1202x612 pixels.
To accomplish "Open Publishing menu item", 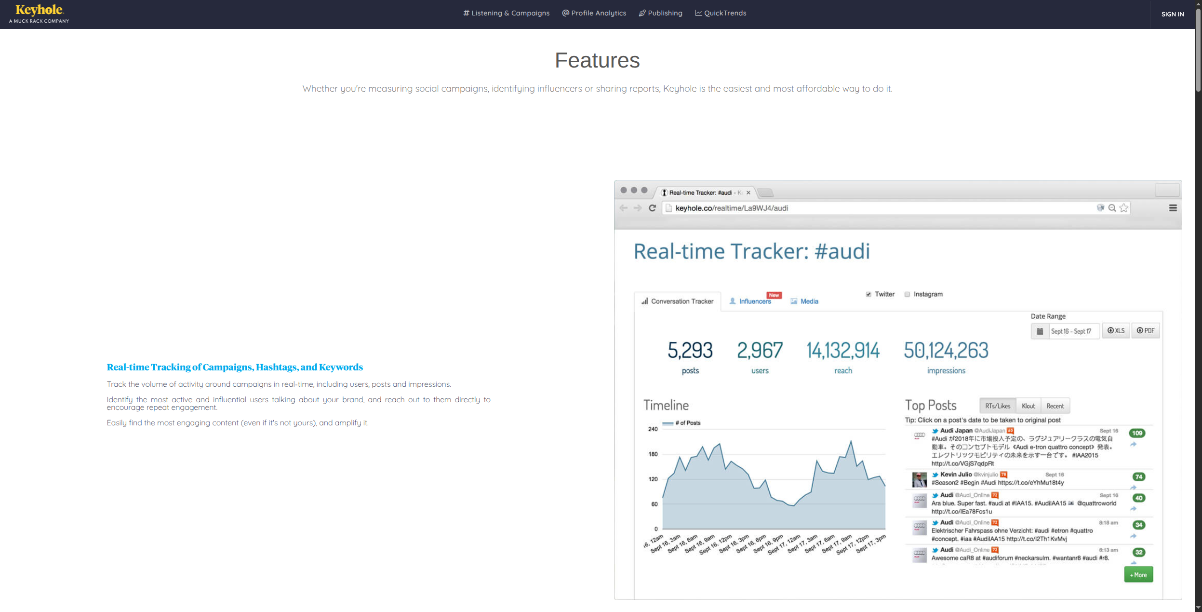I will [660, 13].
